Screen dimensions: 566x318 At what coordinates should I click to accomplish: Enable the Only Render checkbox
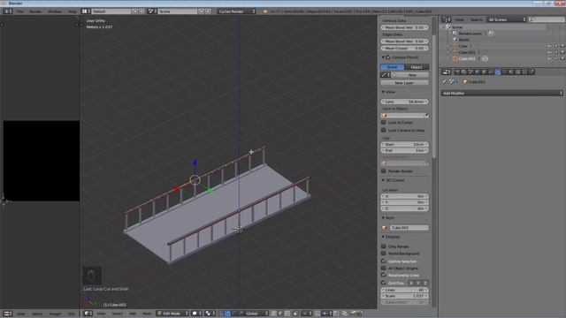click(384, 246)
